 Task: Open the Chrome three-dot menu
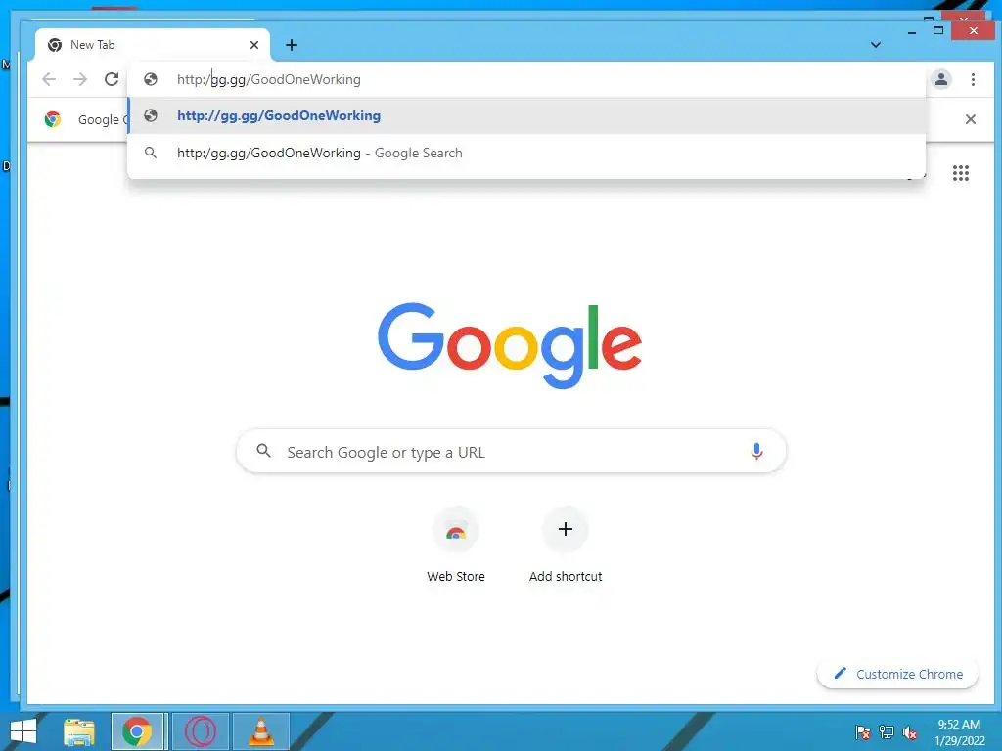coord(973,79)
